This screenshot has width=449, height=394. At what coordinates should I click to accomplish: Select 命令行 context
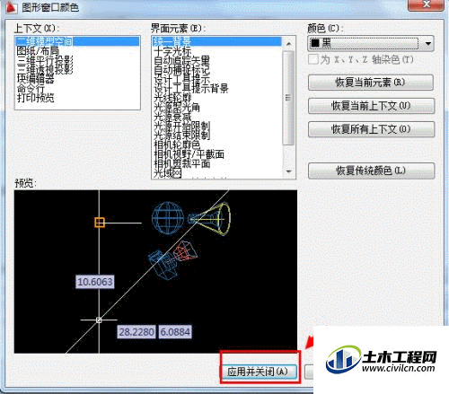click(x=31, y=89)
